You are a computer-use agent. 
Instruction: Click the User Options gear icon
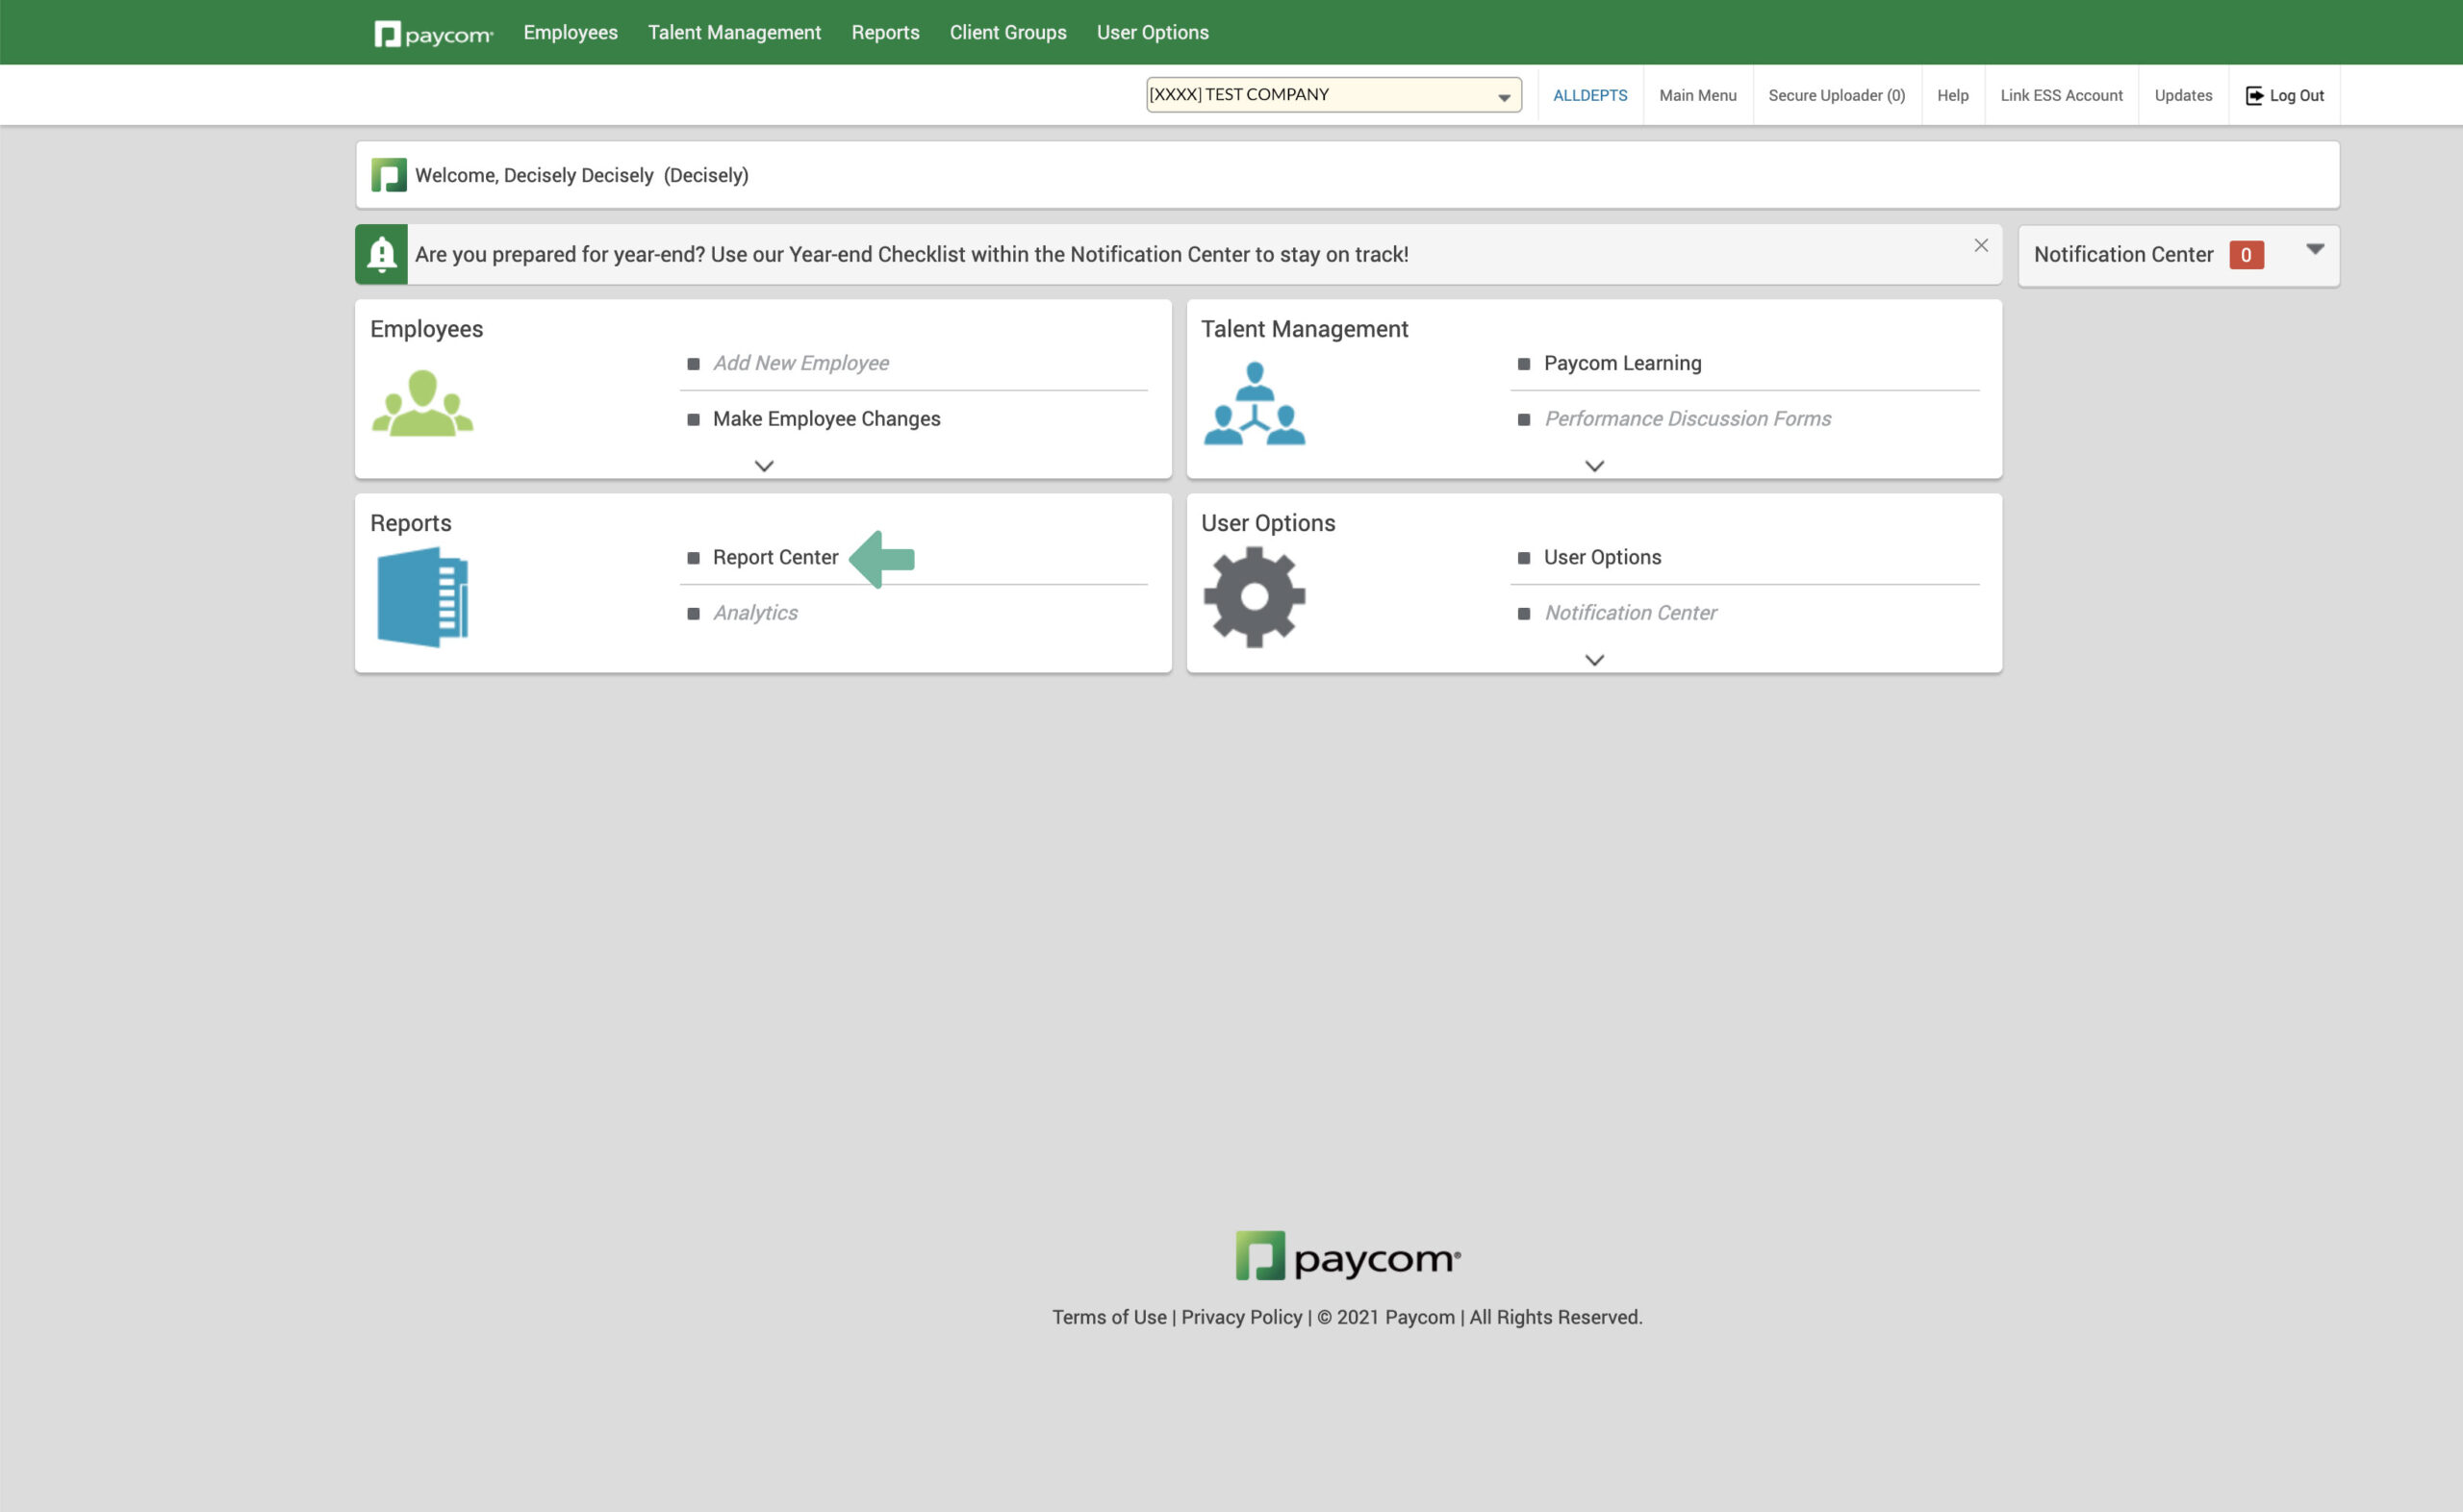1254,597
